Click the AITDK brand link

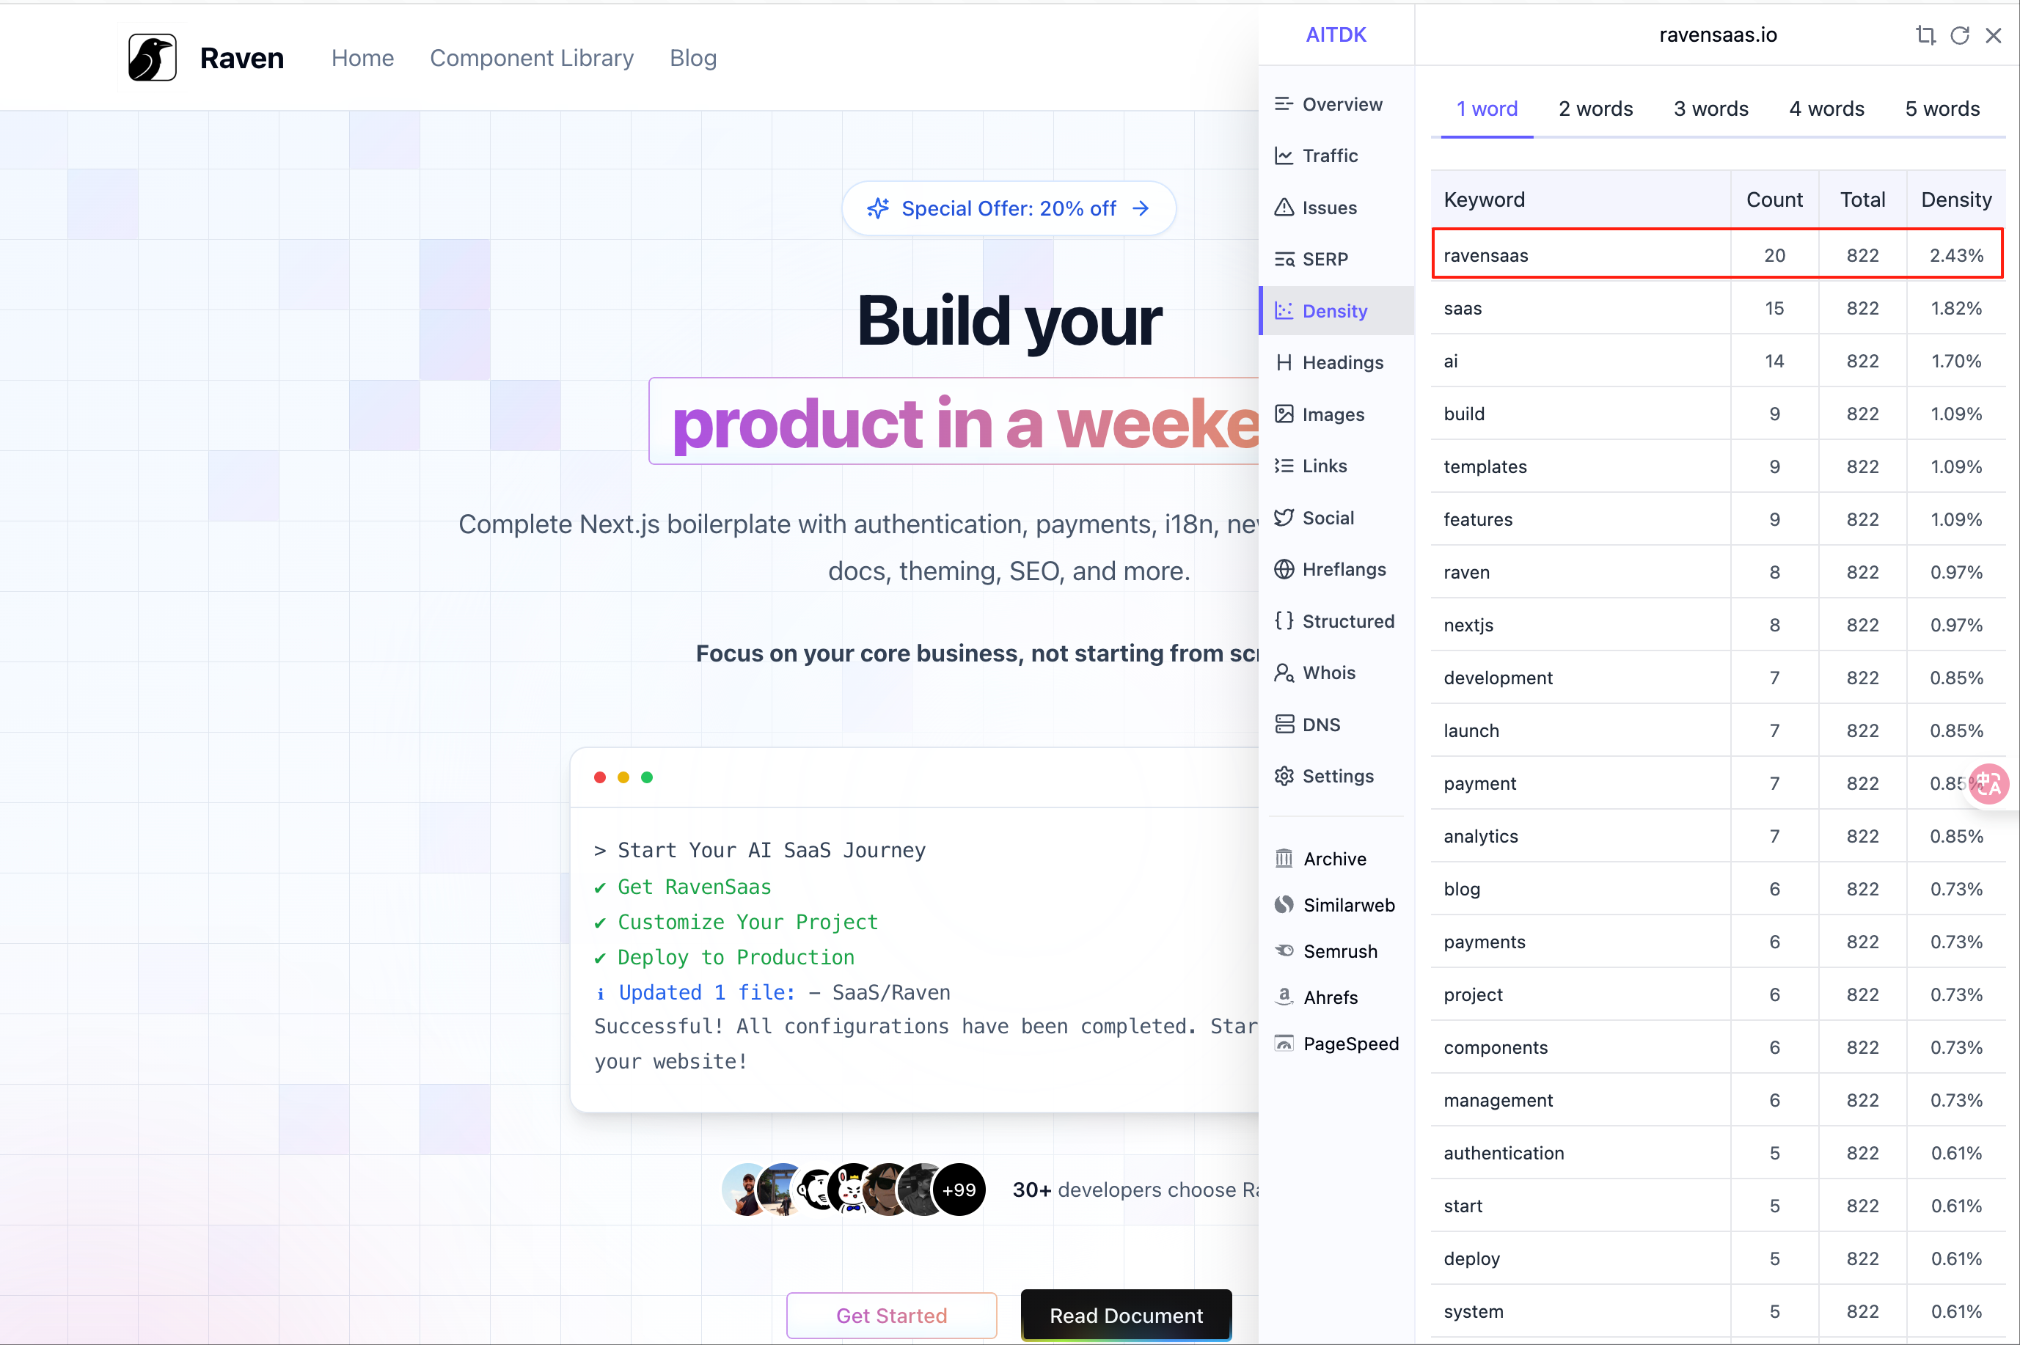[x=1336, y=35]
